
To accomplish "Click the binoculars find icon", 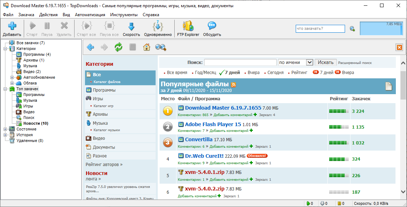I will coord(161,47).
